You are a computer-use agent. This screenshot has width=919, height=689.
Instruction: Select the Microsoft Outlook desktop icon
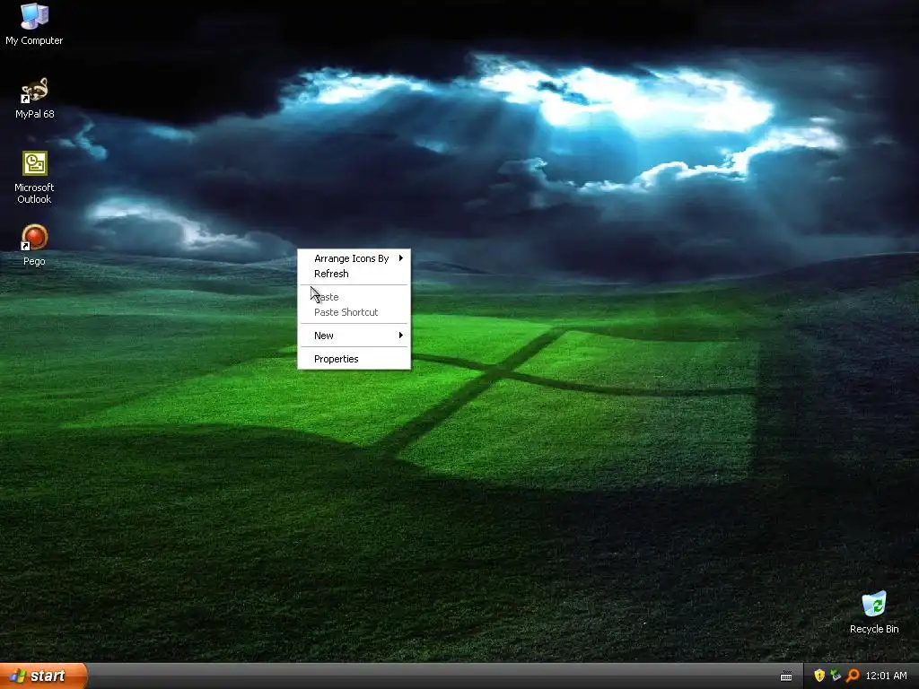pyautogui.click(x=34, y=178)
